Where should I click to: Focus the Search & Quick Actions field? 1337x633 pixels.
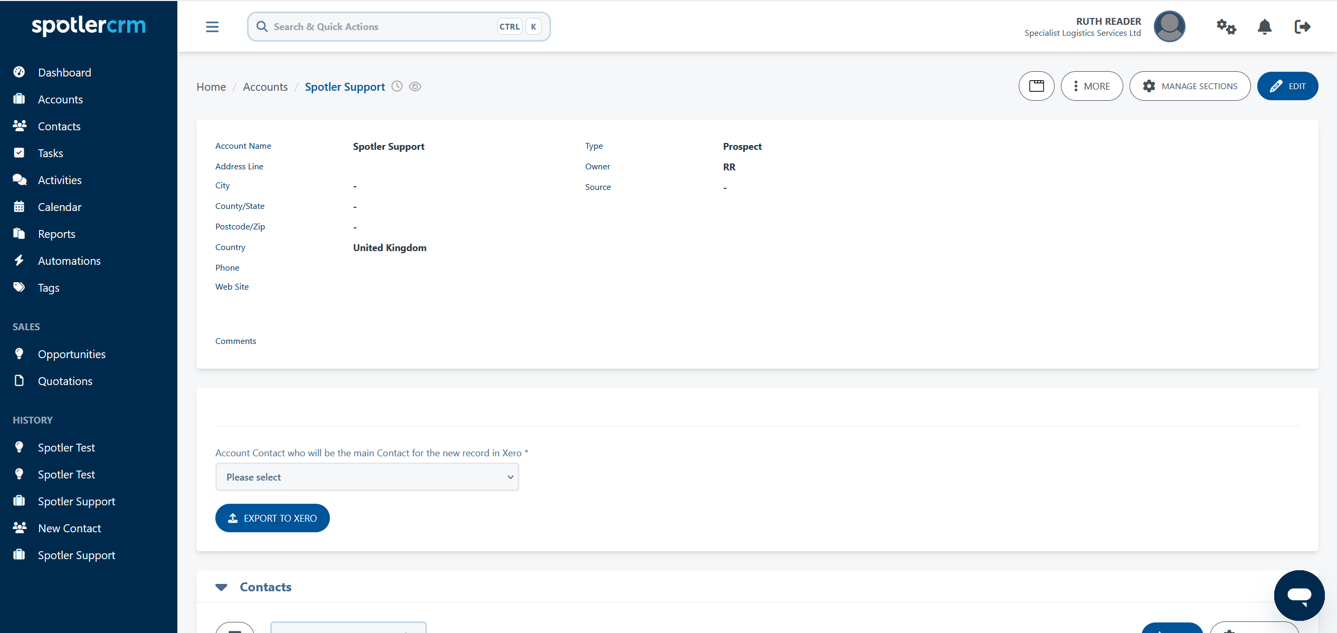tap(399, 26)
